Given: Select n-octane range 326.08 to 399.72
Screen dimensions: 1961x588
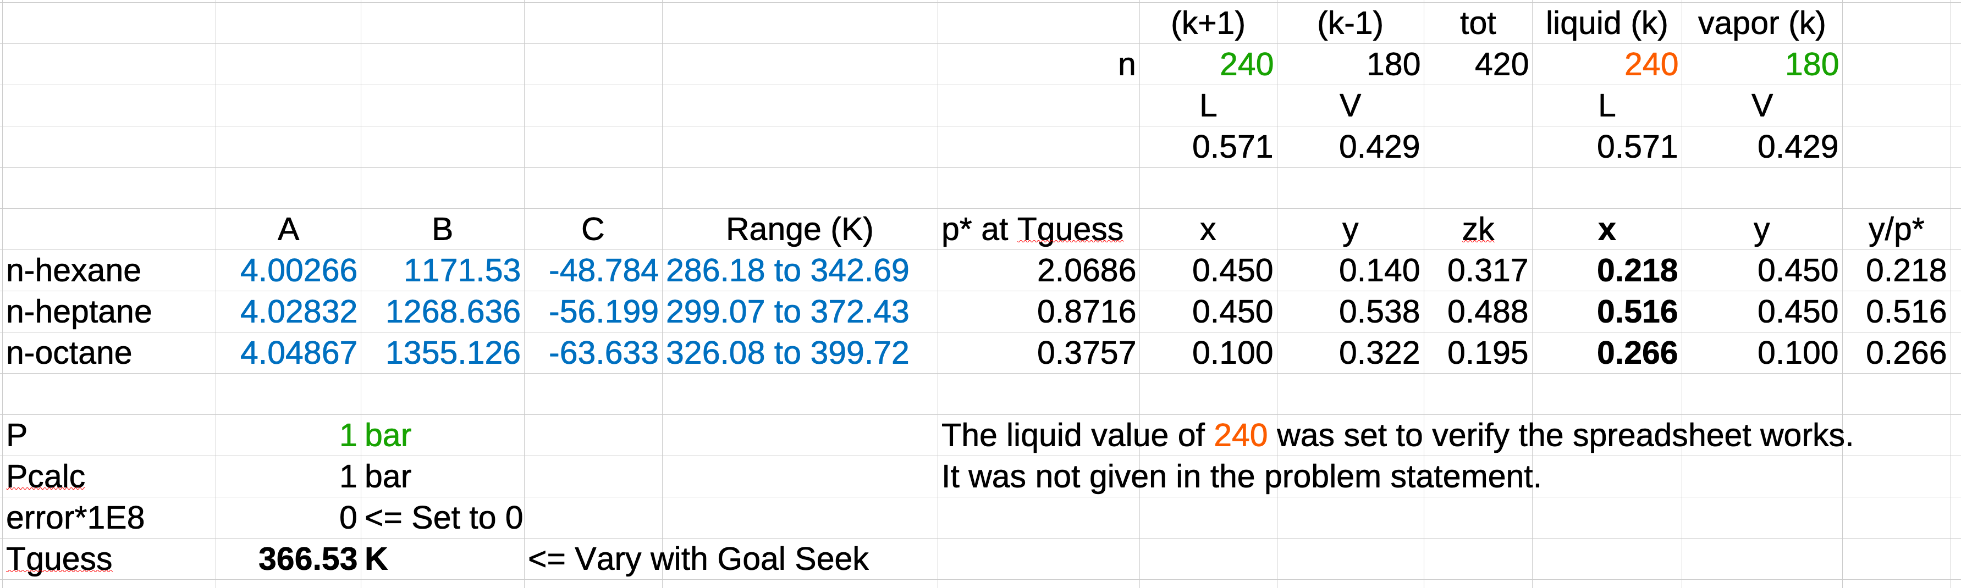Looking at the screenshot, I should tap(787, 353).
